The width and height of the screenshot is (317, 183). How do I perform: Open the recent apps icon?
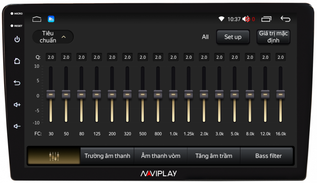pos(266,19)
